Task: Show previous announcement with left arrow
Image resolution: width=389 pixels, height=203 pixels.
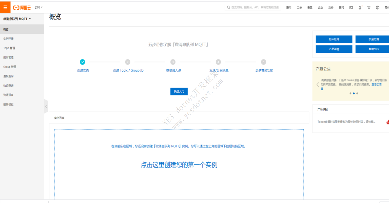Action: 318,85
